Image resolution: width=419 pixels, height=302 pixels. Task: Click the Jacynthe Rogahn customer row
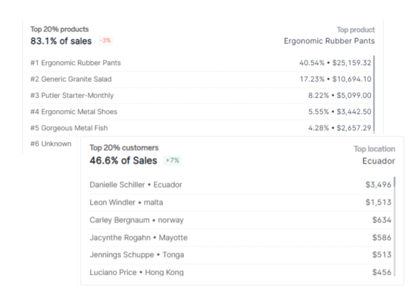coord(138,237)
